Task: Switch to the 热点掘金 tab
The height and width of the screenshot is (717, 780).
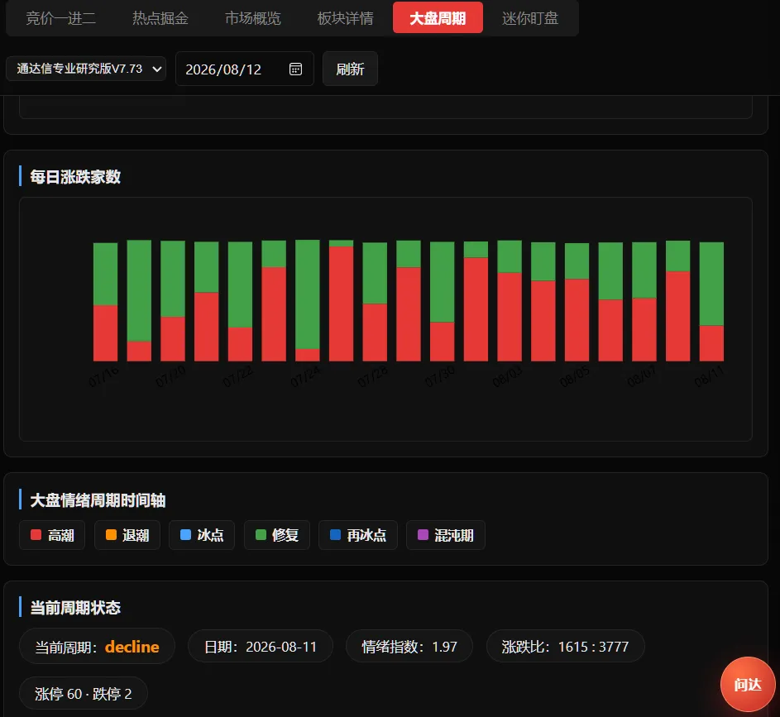Action: (160, 18)
